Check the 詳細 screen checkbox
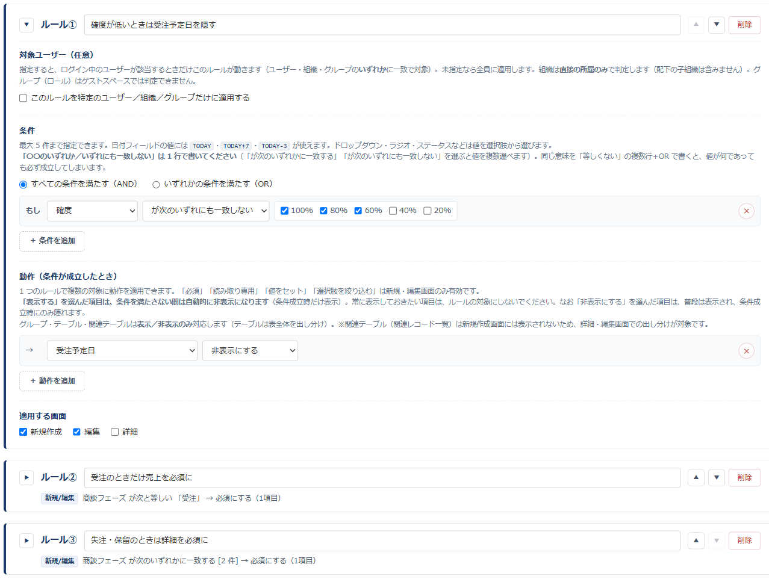Viewport: 769px width, 579px height. (115, 432)
